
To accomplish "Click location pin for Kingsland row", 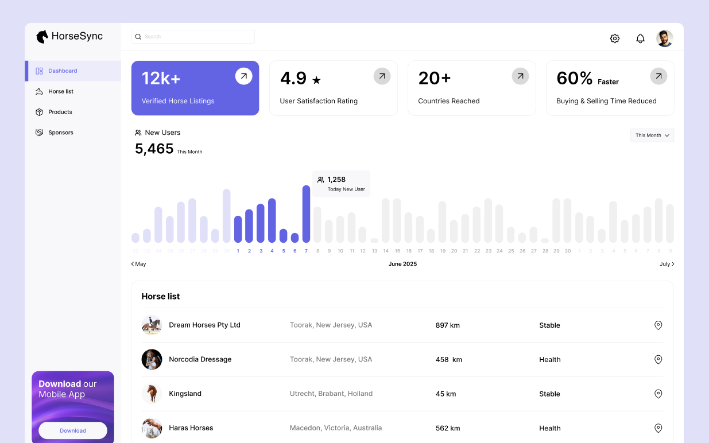I will pos(658,394).
